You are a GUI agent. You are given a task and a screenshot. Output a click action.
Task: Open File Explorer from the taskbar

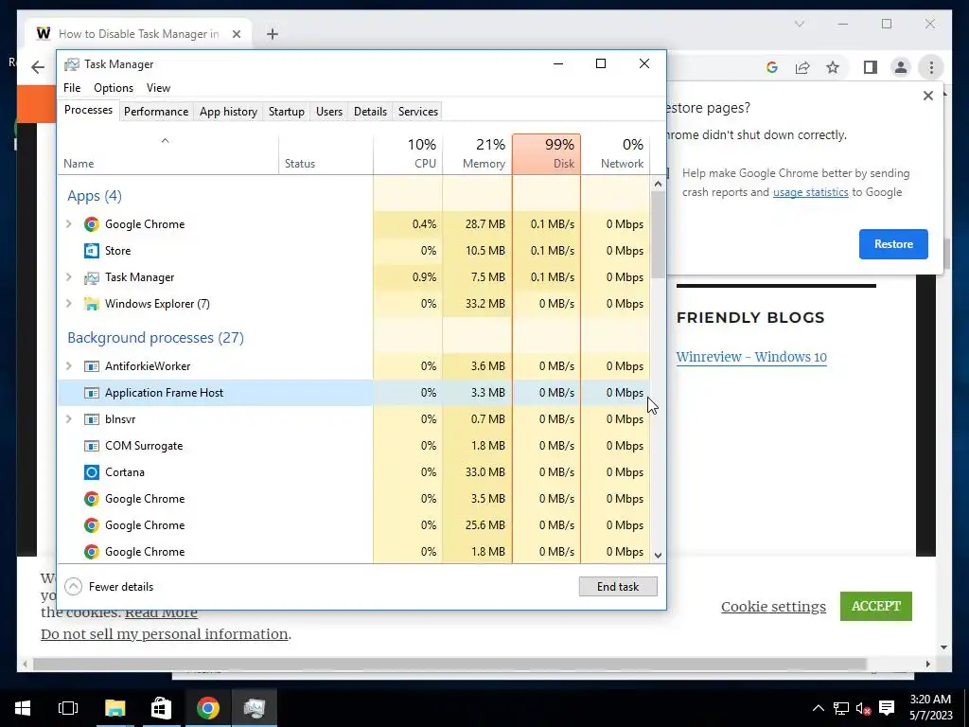[115, 708]
